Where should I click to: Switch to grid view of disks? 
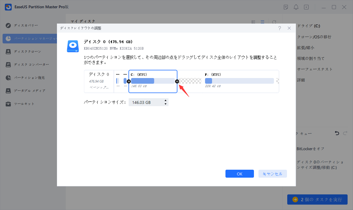[253, 22]
